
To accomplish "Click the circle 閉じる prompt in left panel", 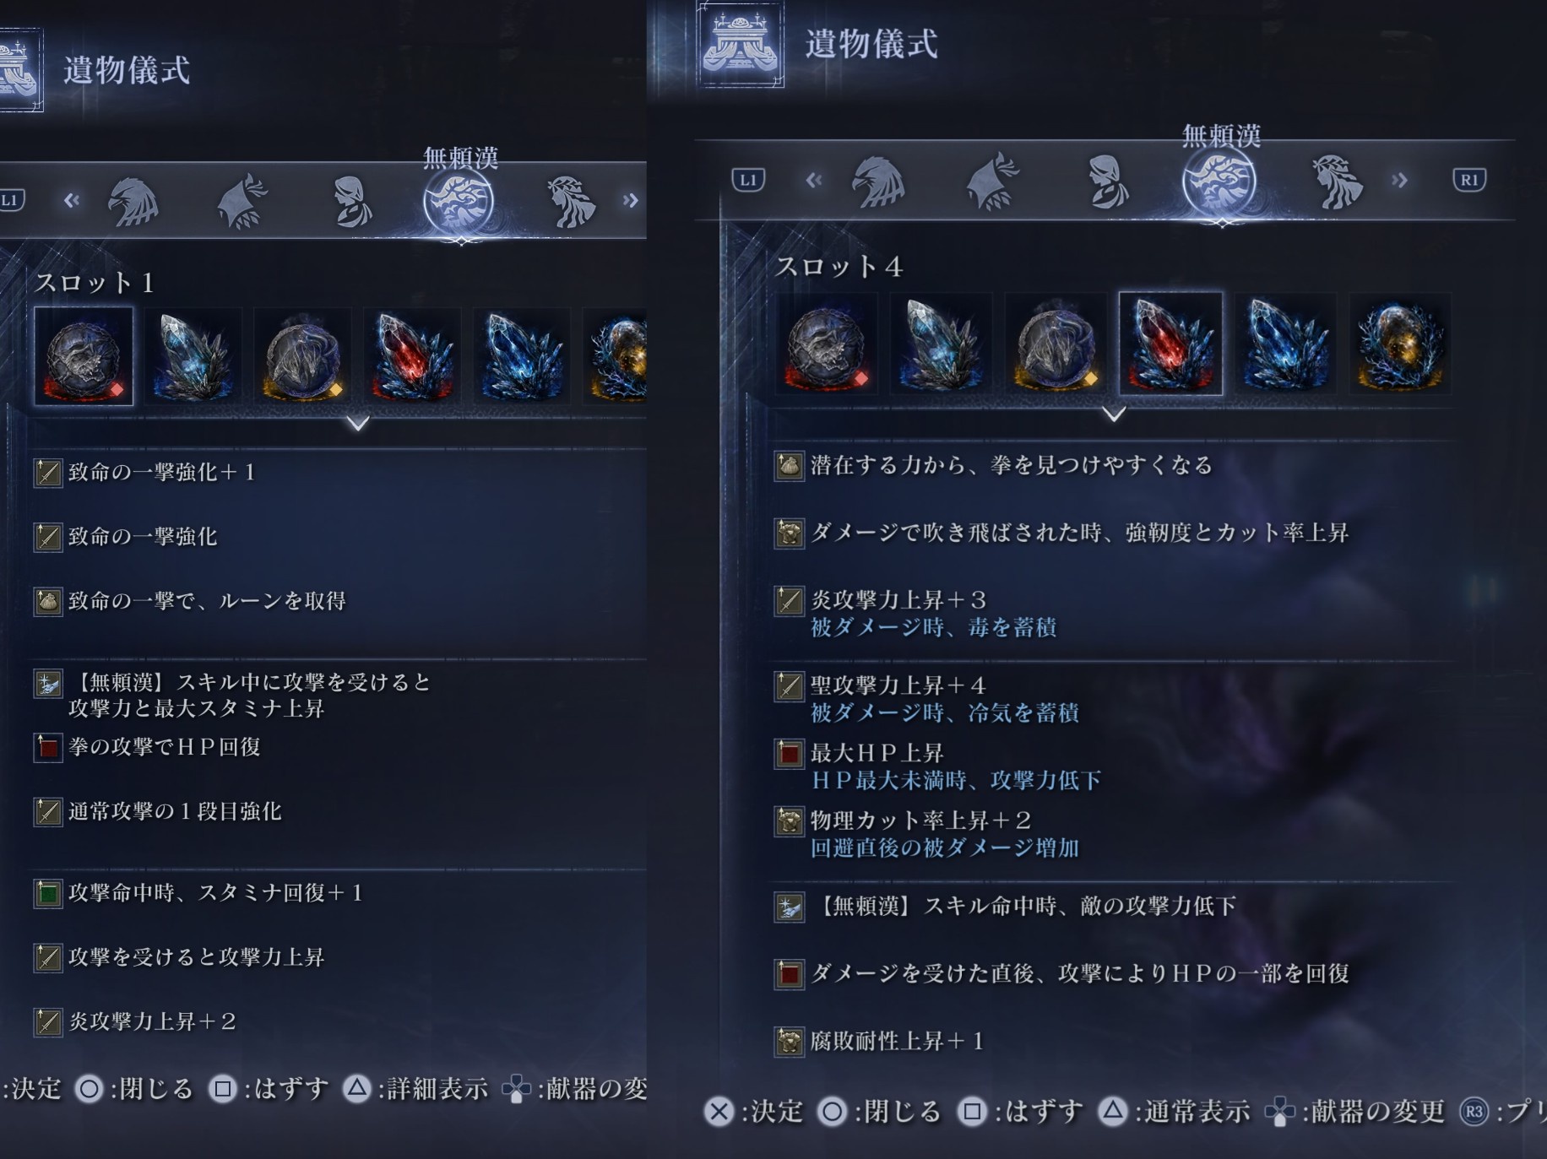I will pos(134,1089).
